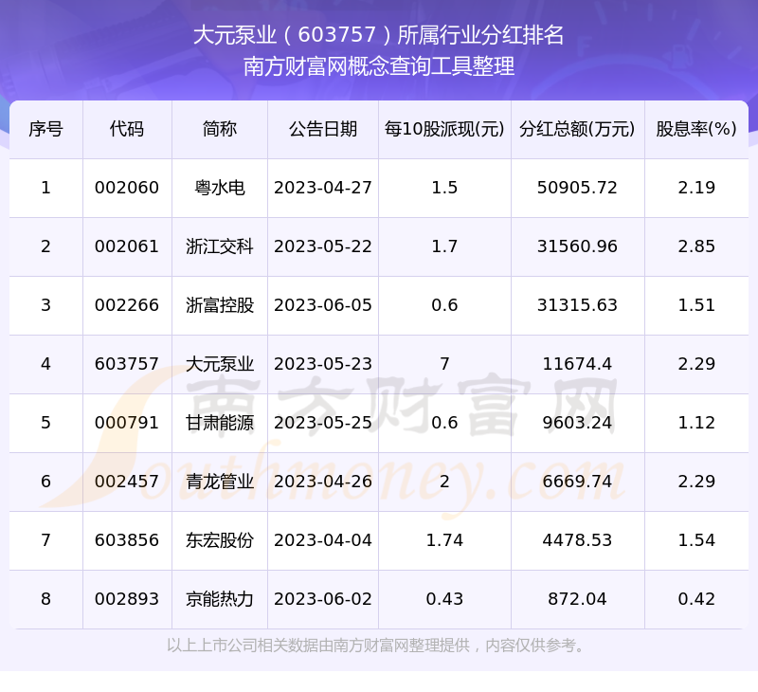The height and width of the screenshot is (692, 758).
Task: Click the 序号 column header
Action: [x=45, y=129]
